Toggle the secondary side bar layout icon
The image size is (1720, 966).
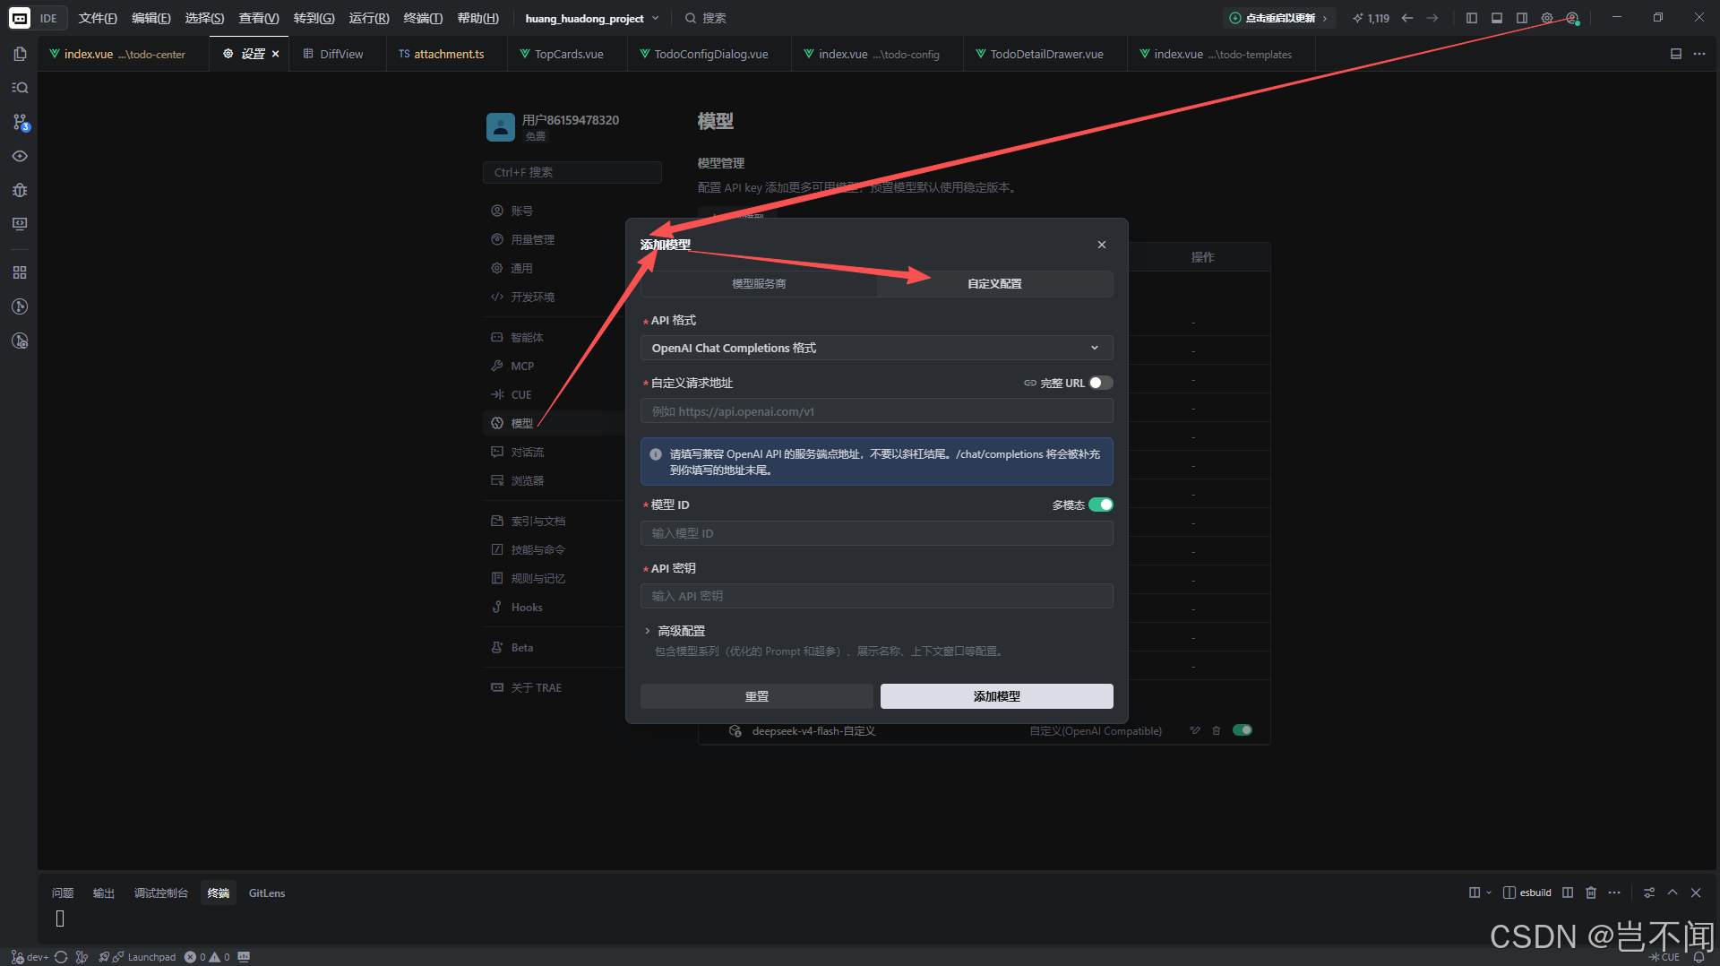tap(1522, 18)
